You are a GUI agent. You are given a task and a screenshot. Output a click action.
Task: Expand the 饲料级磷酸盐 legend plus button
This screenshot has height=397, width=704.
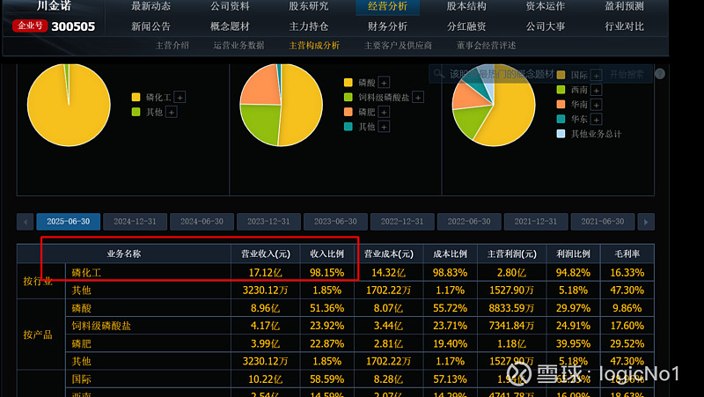pyautogui.click(x=417, y=98)
